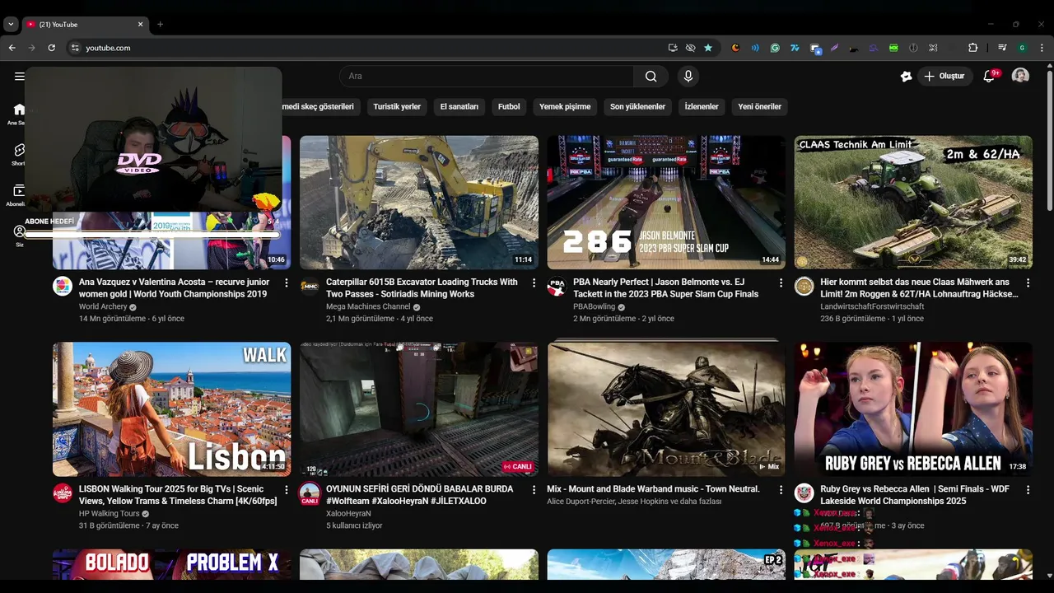Screen dimensions: 1054x593
Task: Open the 'Siz' (You) sidebar item
Action: pyautogui.click(x=19, y=236)
